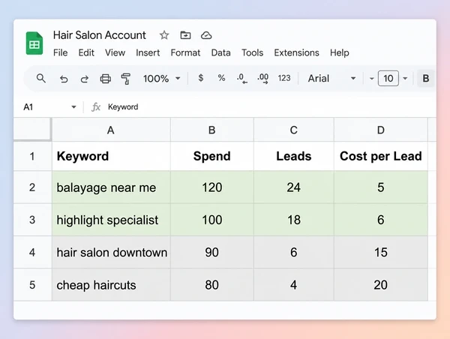
Task: Open the zoom 100% dropdown
Action: [161, 78]
